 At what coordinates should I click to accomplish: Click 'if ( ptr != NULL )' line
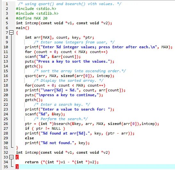tap(45, 128)
